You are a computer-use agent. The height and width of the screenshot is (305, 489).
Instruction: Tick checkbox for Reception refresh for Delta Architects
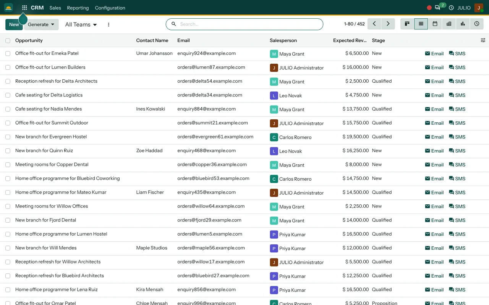click(8, 81)
